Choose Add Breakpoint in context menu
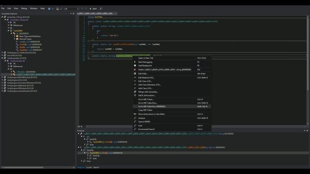This screenshot has height=174, width=310. 172,66
